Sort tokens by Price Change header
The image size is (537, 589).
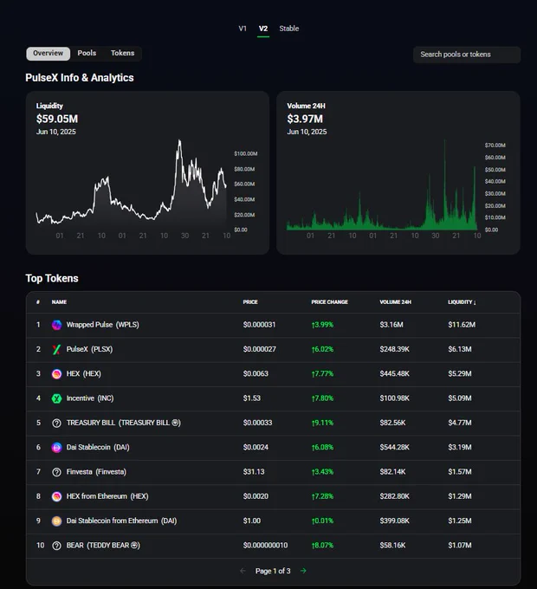pyautogui.click(x=329, y=302)
